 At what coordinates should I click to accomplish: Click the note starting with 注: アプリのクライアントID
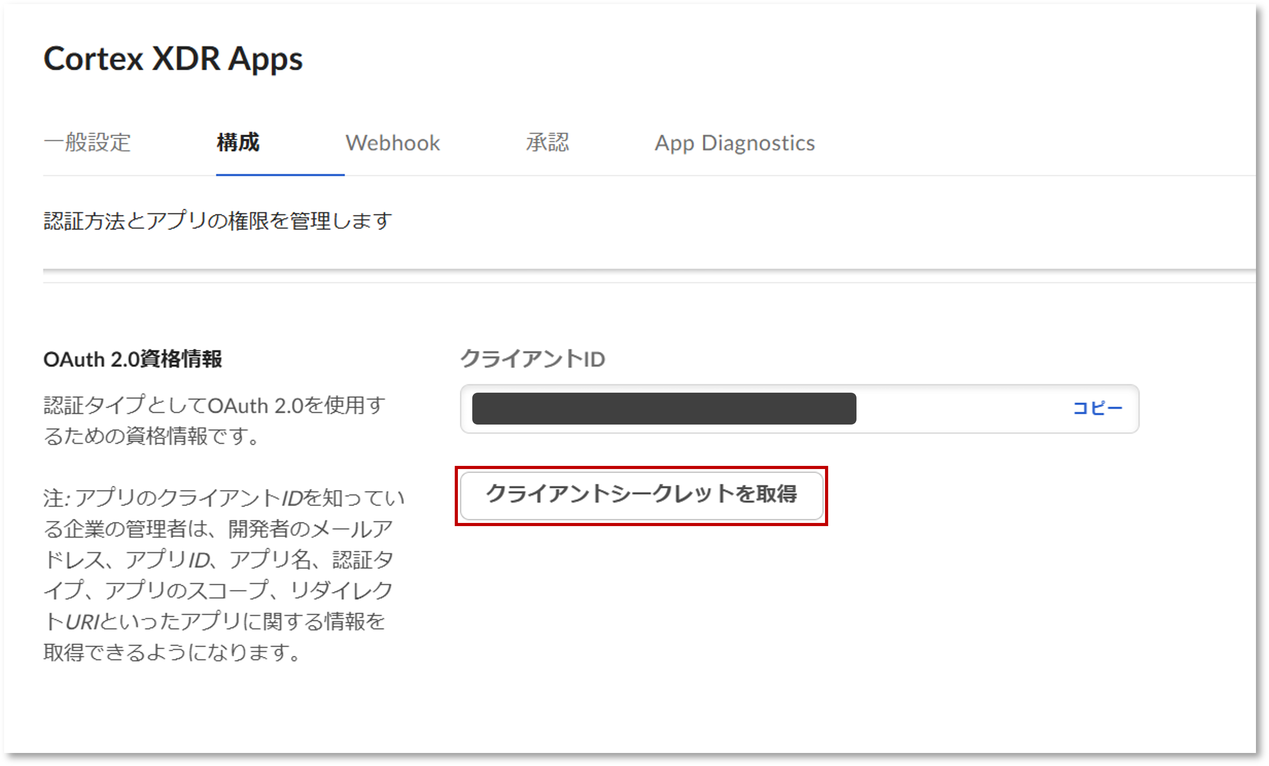224,575
